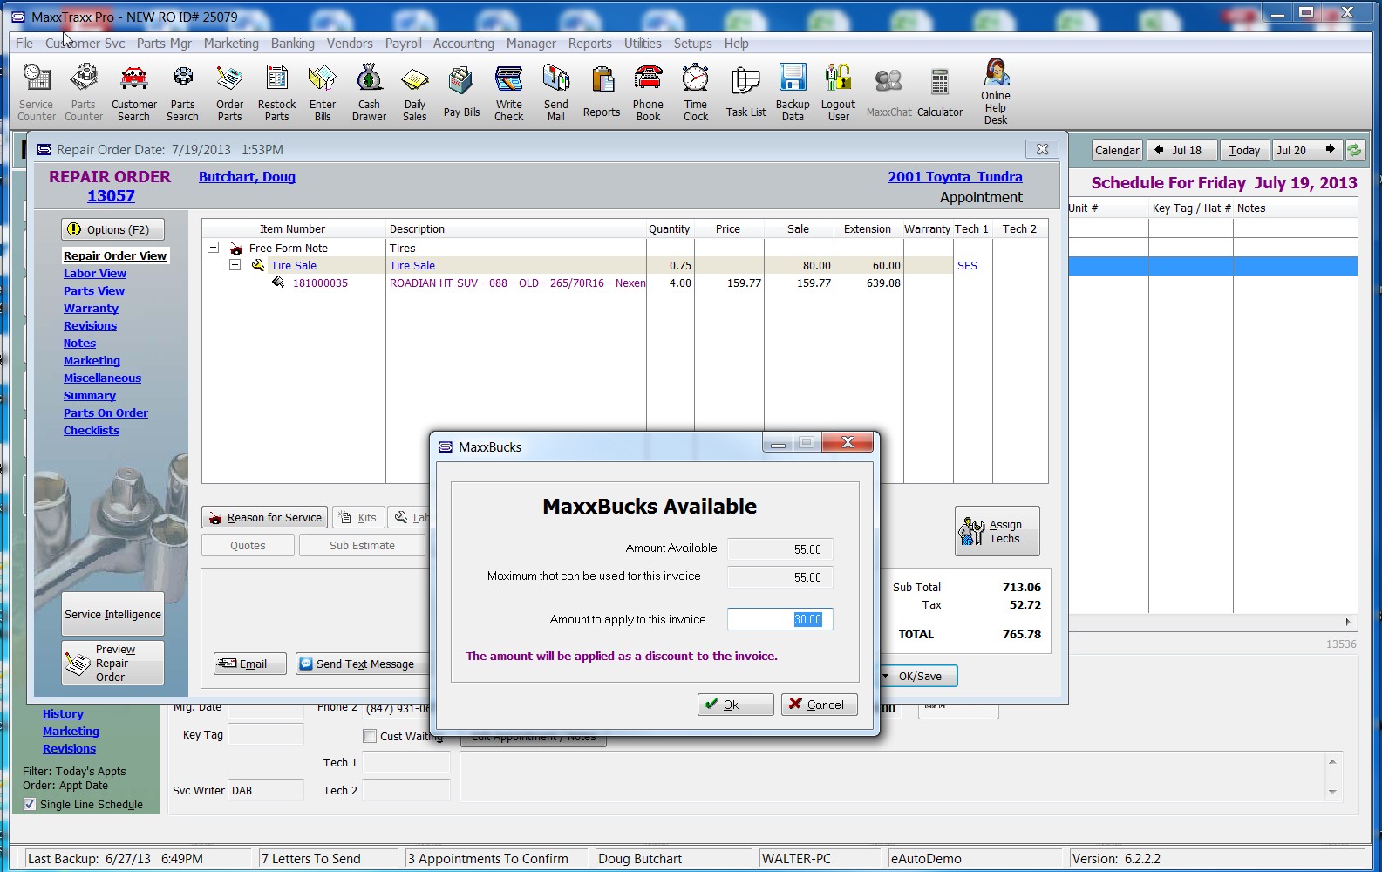Open the Calculator tool

(x=940, y=92)
